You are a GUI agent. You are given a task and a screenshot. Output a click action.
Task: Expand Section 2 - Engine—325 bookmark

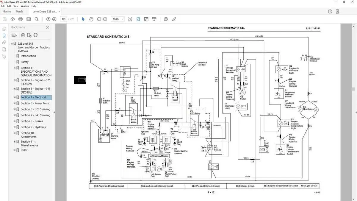(x=15, y=80)
